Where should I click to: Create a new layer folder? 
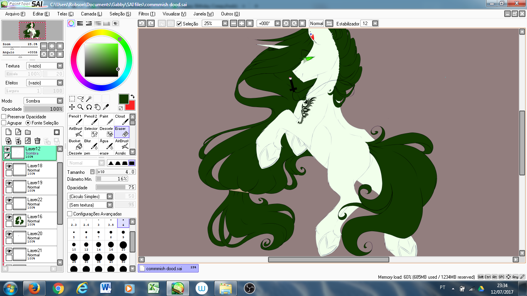click(28, 132)
